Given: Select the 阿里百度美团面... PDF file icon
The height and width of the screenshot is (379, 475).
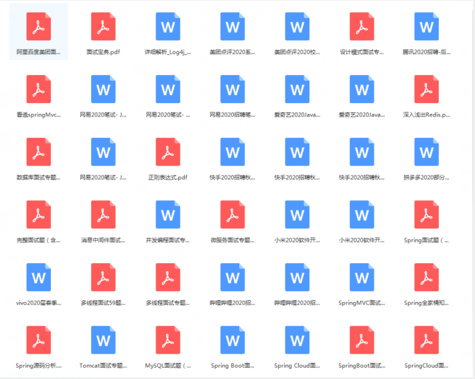Looking at the screenshot, I should click(x=38, y=26).
